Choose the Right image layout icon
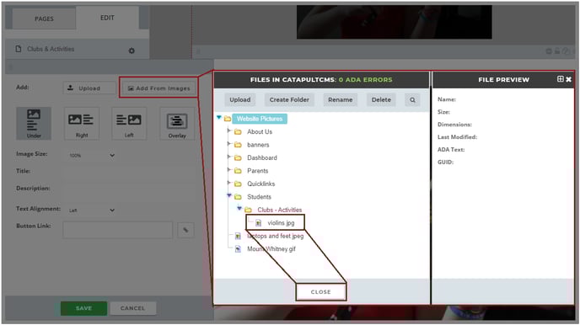The height and width of the screenshot is (325, 580). coord(82,124)
